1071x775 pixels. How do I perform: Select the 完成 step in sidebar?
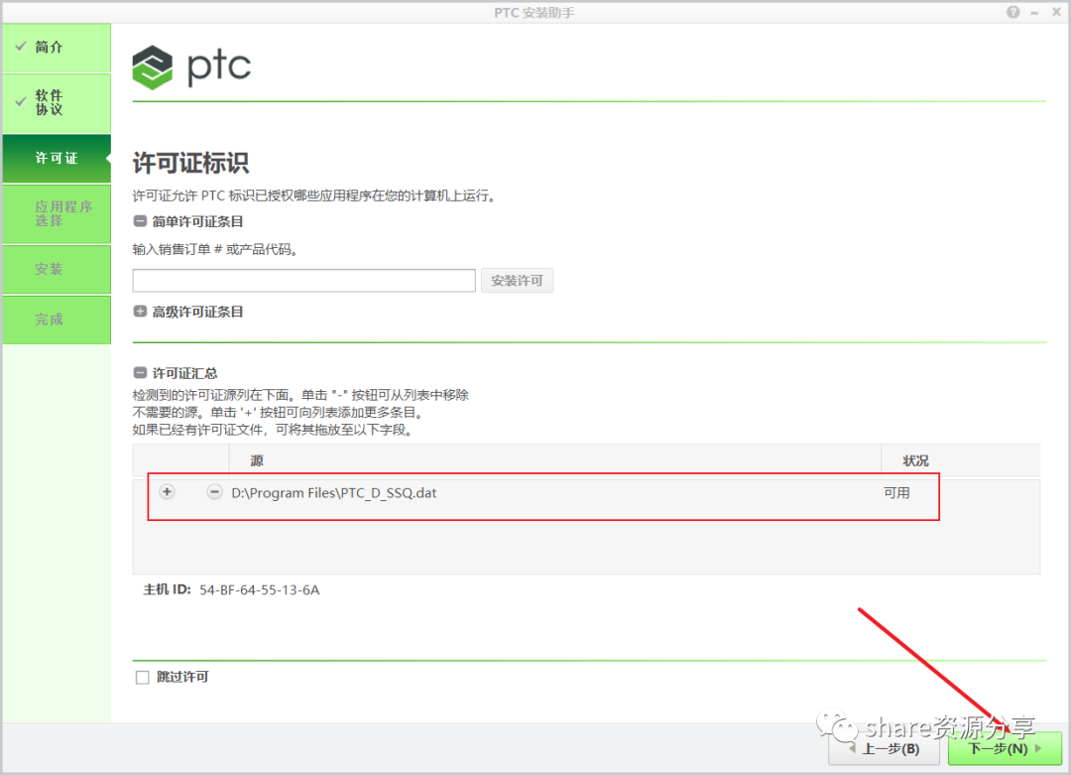(x=56, y=320)
